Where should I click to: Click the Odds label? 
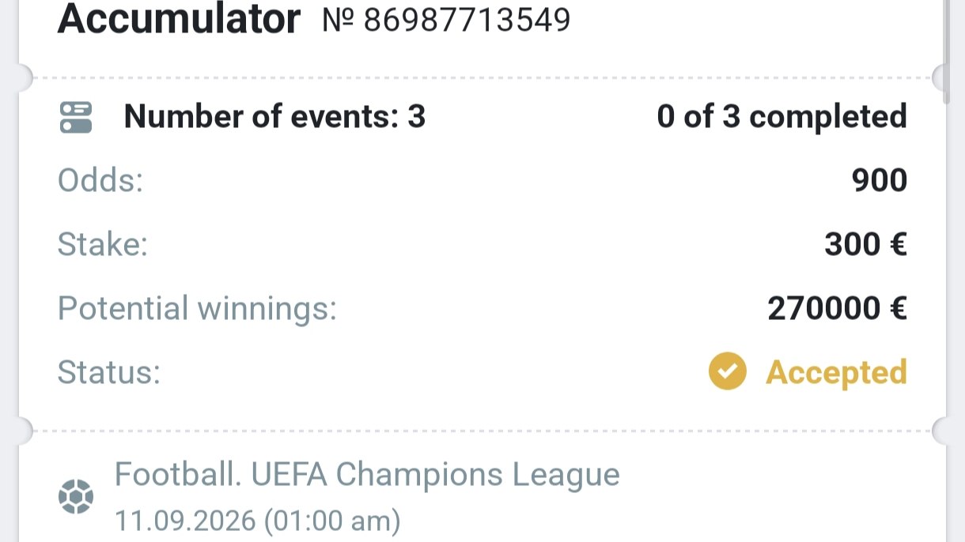tap(100, 181)
